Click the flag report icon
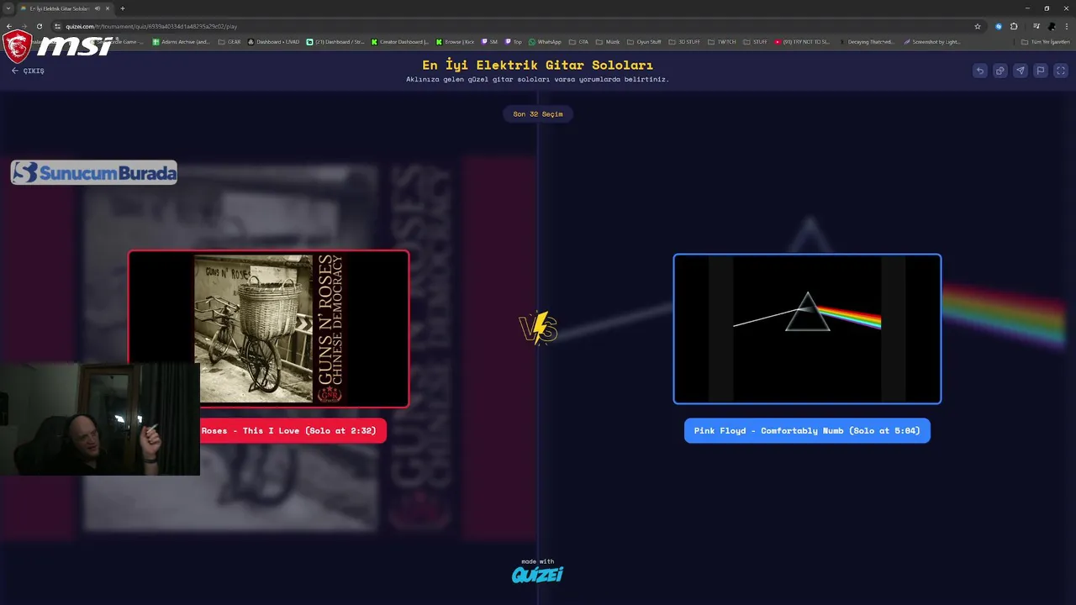This screenshot has height=605, width=1076. [1040, 71]
